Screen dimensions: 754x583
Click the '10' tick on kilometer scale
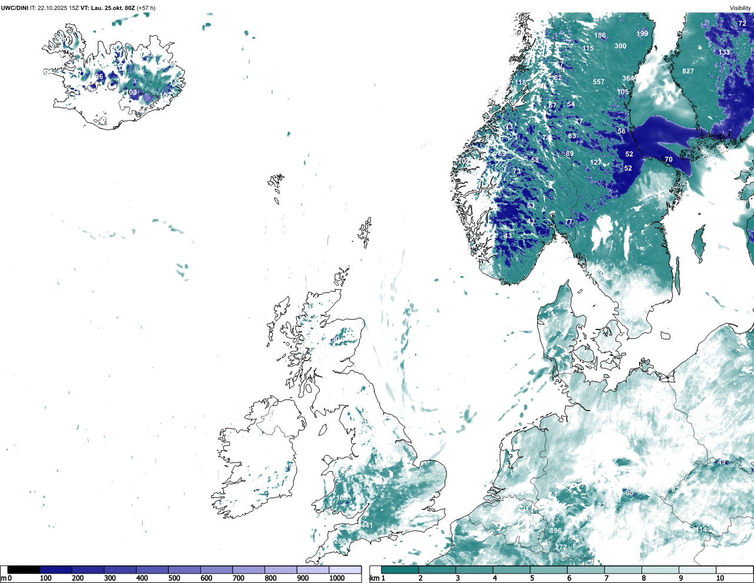click(x=720, y=578)
